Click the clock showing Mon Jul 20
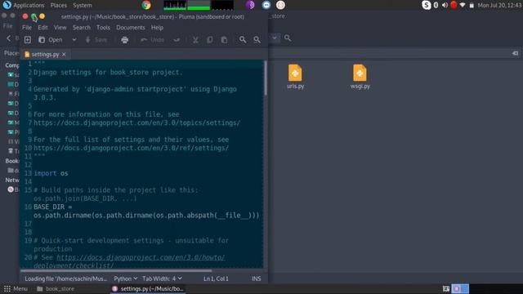This screenshot has width=523, height=294. click(499, 5)
